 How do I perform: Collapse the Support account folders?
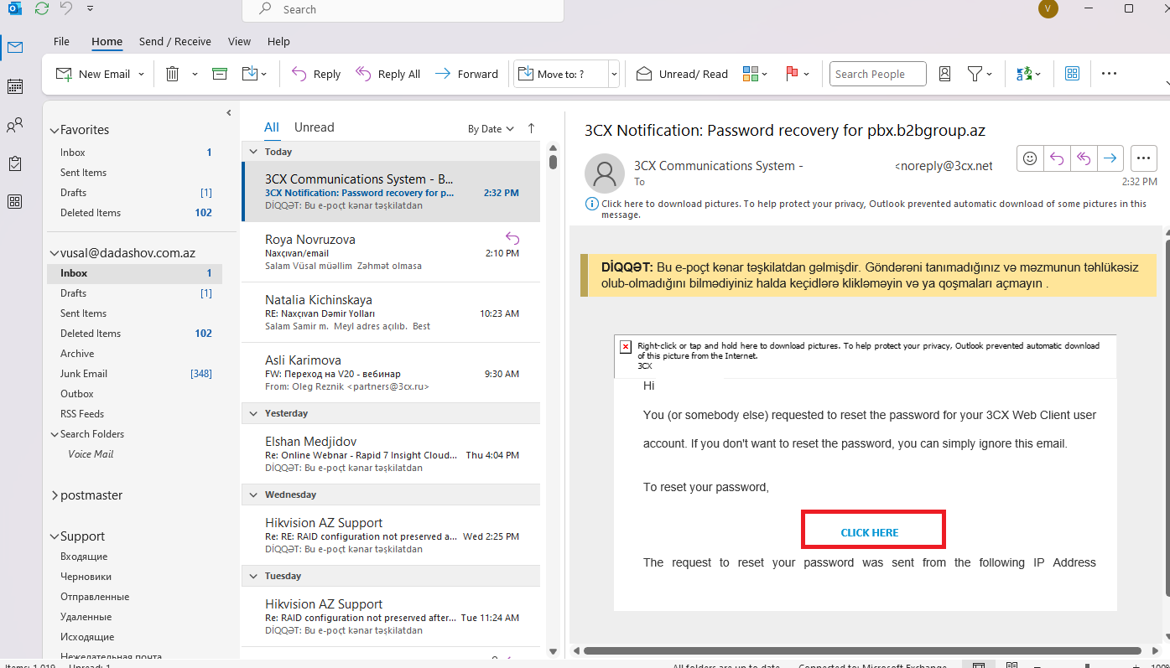click(x=55, y=536)
